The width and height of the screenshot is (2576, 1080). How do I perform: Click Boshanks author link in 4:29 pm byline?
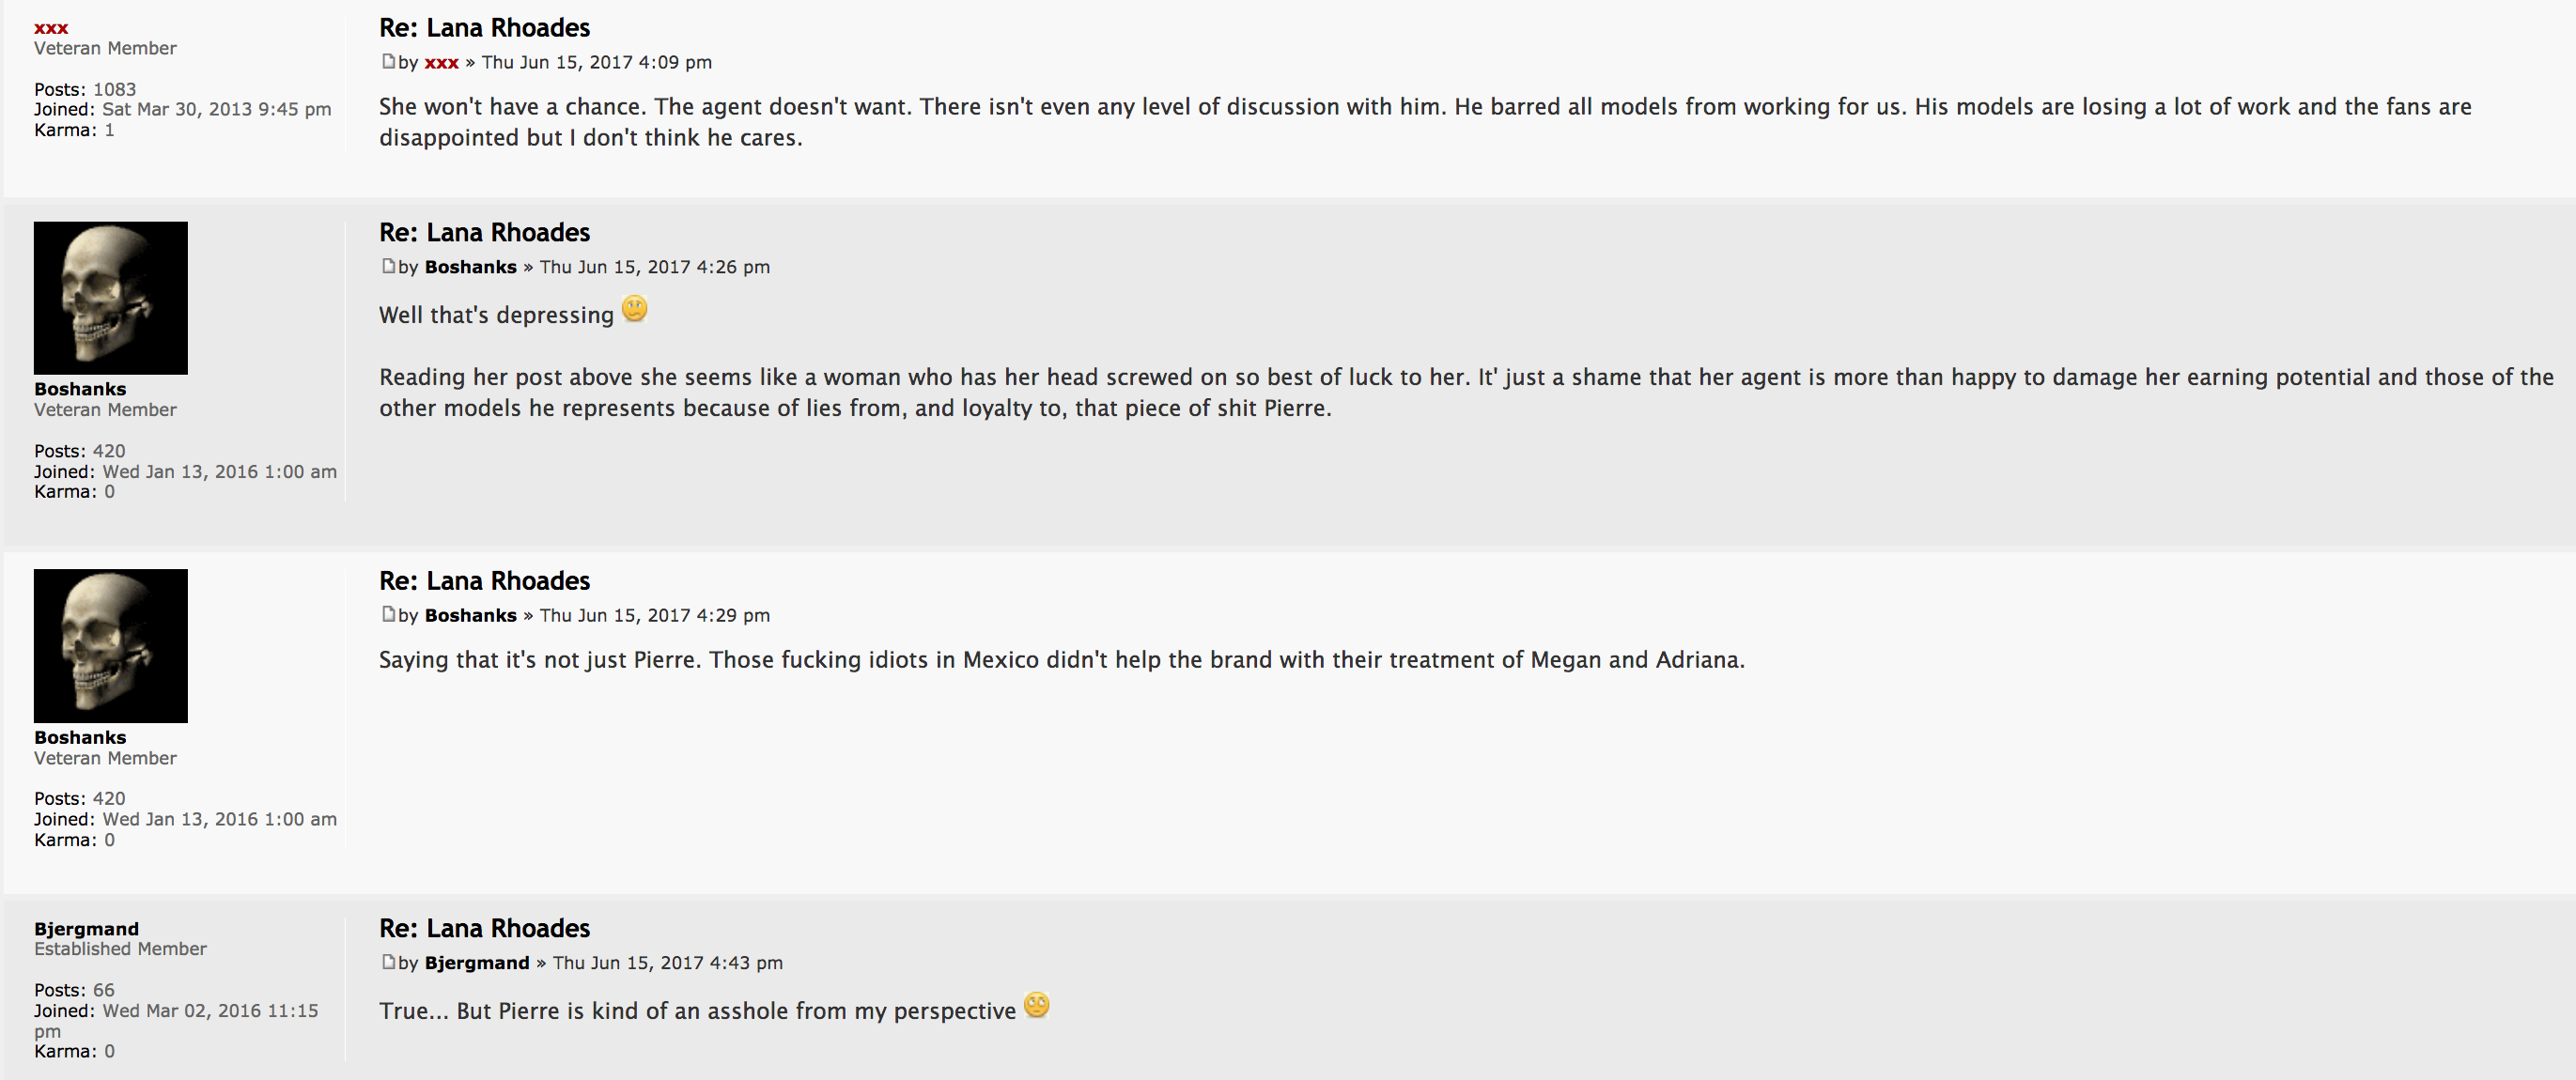click(x=470, y=615)
